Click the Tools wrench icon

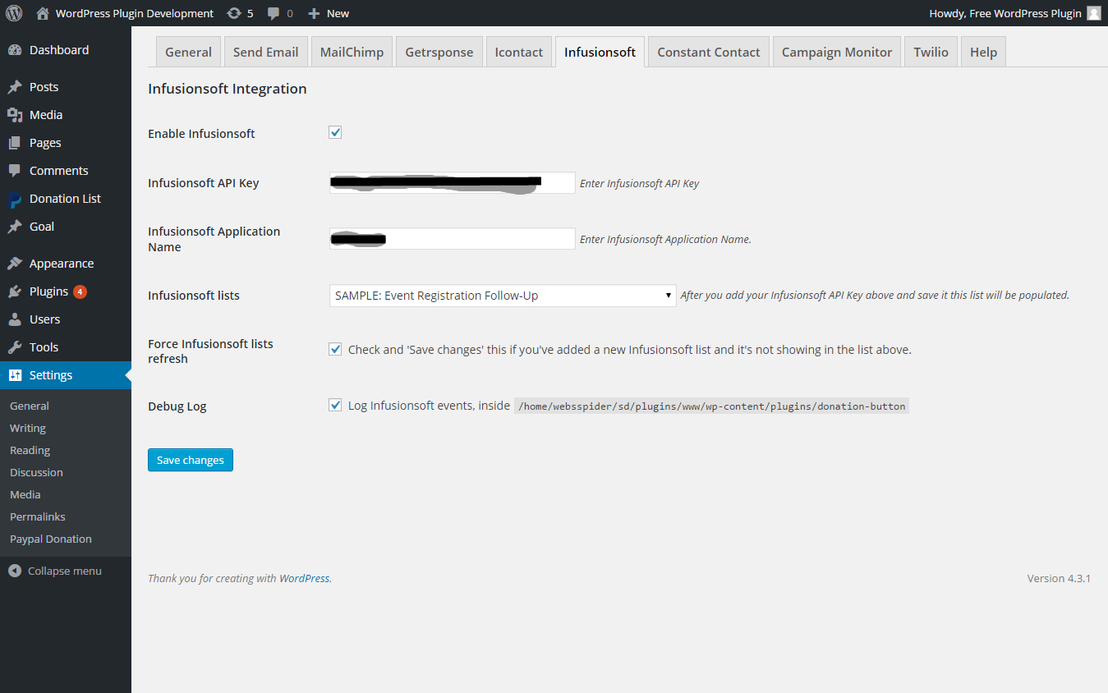(x=15, y=347)
